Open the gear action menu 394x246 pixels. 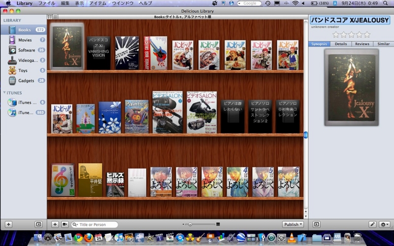385,224
